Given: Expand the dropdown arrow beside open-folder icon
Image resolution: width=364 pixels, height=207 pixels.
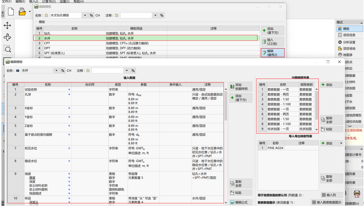Looking at the screenshot, I should click(x=30, y=12).
